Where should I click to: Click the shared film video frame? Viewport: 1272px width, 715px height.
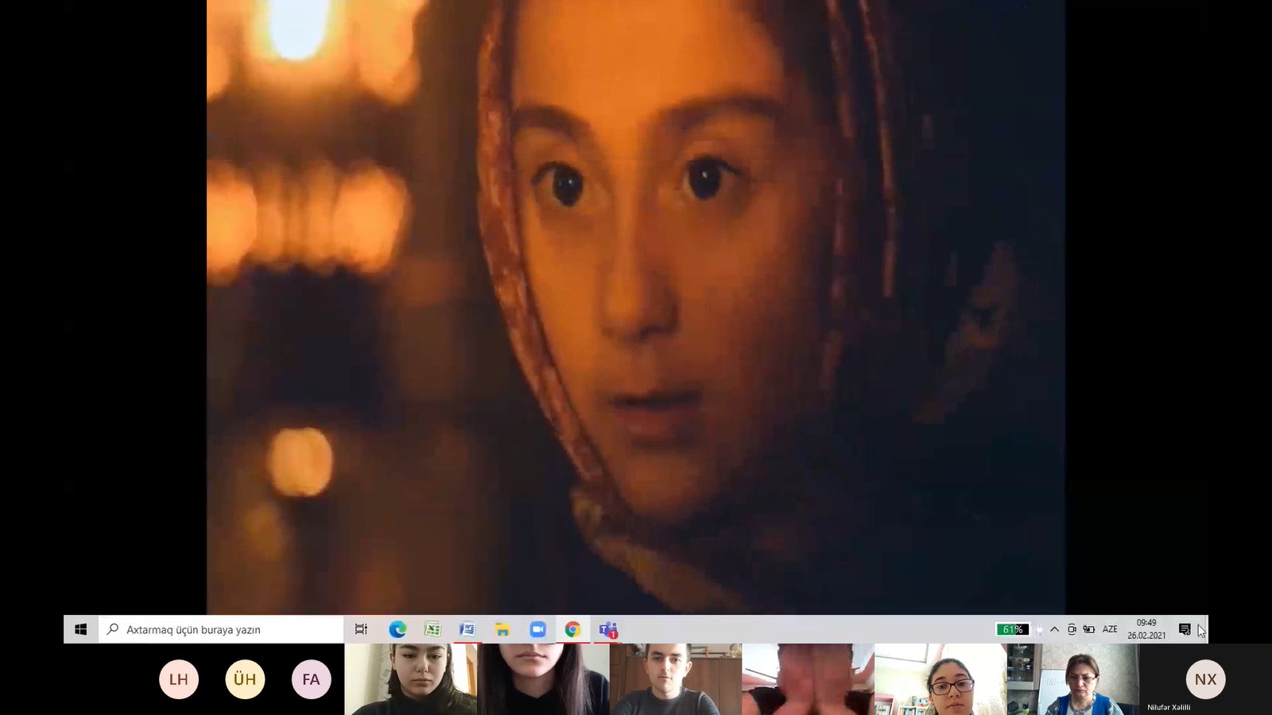pos(636,307)
